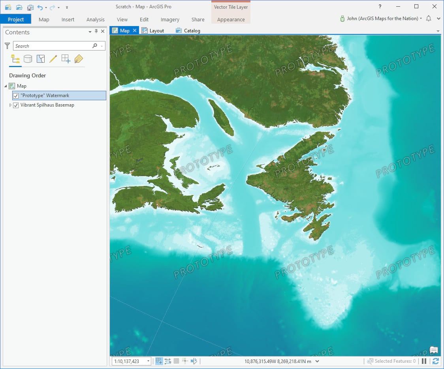List By Drawing Order icon
444x369 pixels.
pyautogui.click(x=15, y=59)
